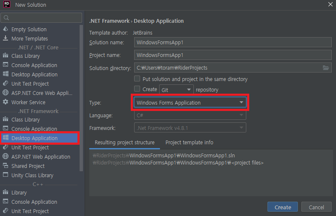336x216 pixels.
Task: Open the Git repository type dropdown
Action: click(x=176, y=89)
